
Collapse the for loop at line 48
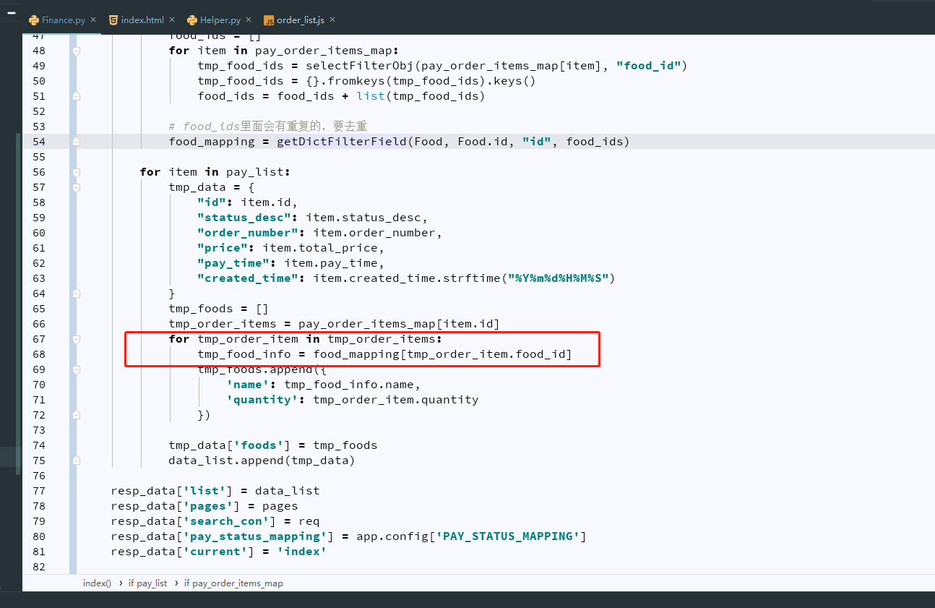point(76,51)
